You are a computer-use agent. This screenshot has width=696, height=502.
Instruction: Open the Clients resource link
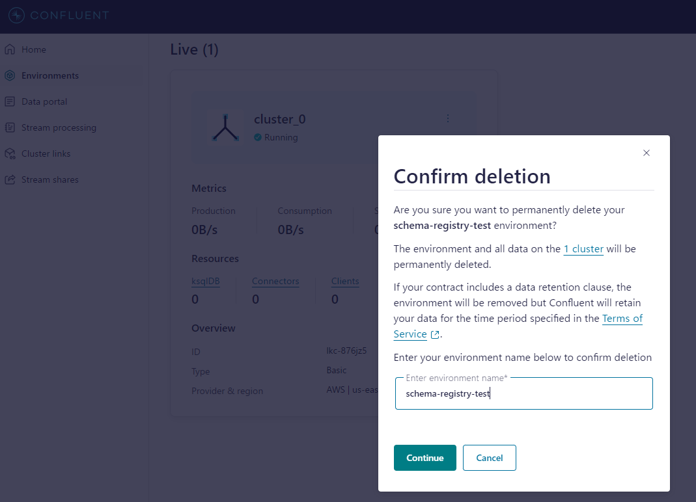pyautogui.click(x=345, y=281)
